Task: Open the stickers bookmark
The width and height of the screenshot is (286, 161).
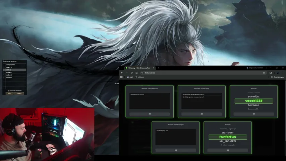Action: coord(140,77)
